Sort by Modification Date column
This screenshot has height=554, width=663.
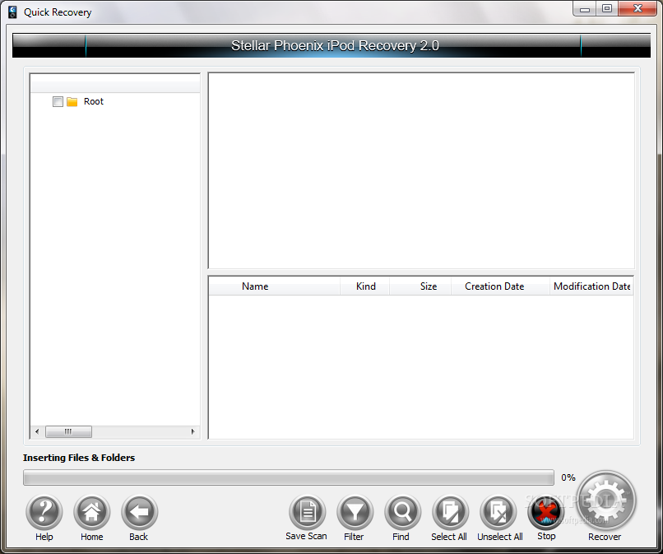591,286
